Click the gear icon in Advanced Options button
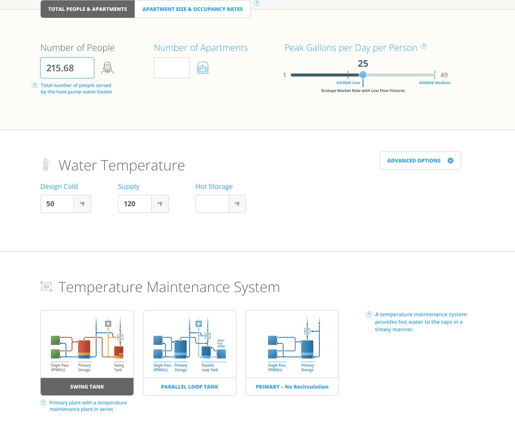Screen dimensions: 515x421 pyautogui.click(x=451, y=160)
